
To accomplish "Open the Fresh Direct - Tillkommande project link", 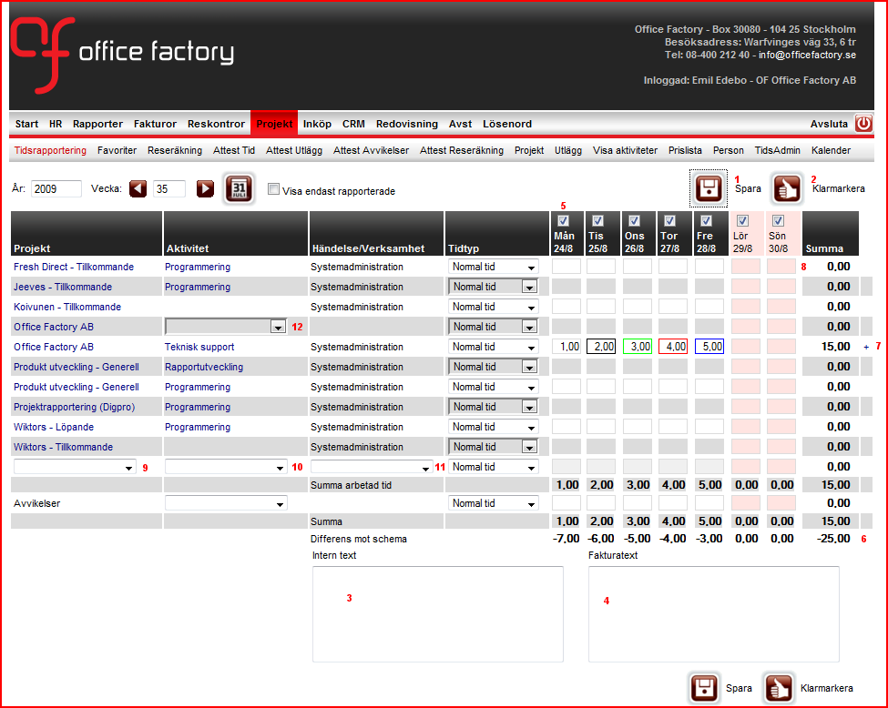I will click(x=74, y=267).
